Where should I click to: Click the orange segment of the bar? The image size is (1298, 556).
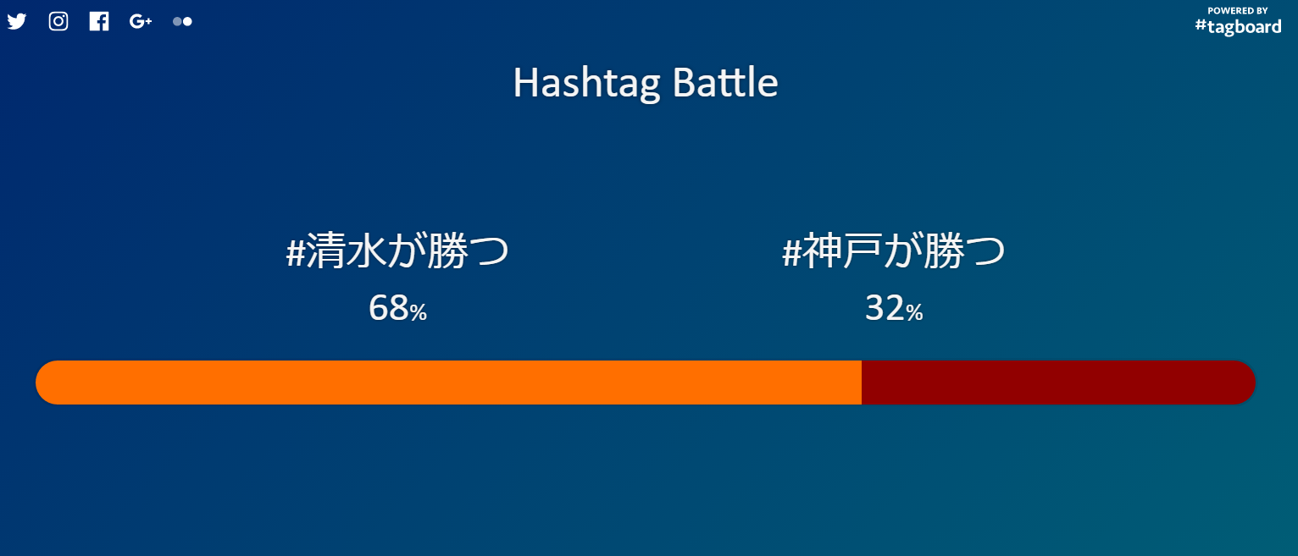pos(449,383)
